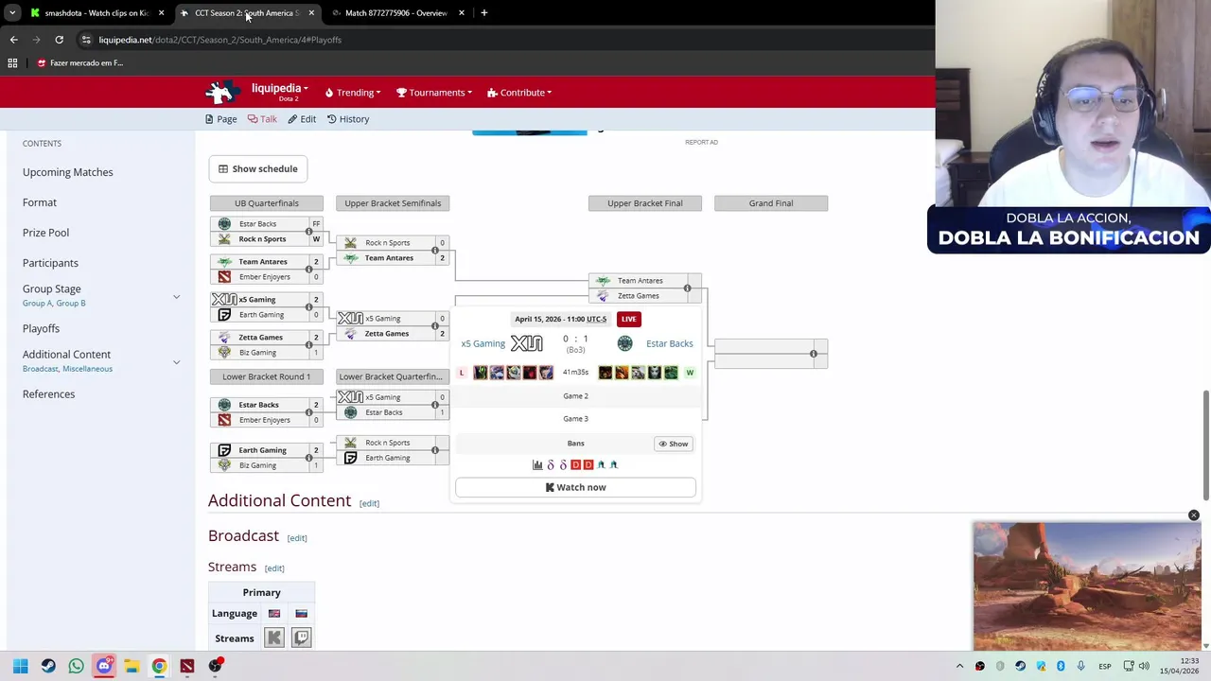Click the match stats bar chart icon
This screenshot has width=1211, height=681.
point(537,464)
